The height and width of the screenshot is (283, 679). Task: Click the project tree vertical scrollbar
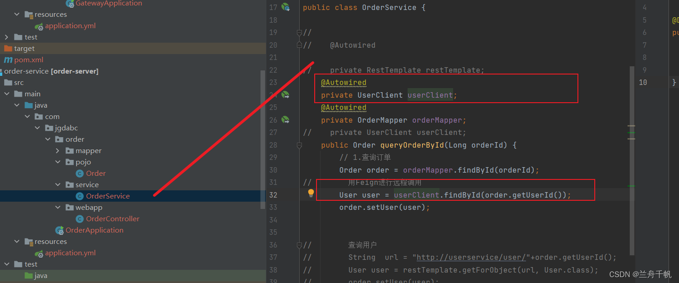point(262,139)
